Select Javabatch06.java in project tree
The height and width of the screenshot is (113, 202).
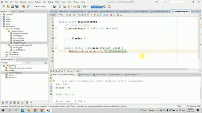(x=19, y=50)
